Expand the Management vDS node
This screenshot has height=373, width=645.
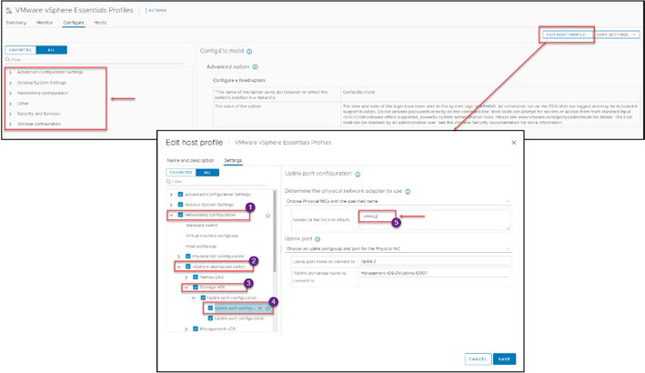pyautogui.click(x=186, y=329)
